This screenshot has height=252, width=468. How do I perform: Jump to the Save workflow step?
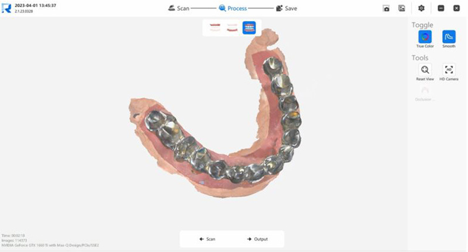(x=286, y=8)
